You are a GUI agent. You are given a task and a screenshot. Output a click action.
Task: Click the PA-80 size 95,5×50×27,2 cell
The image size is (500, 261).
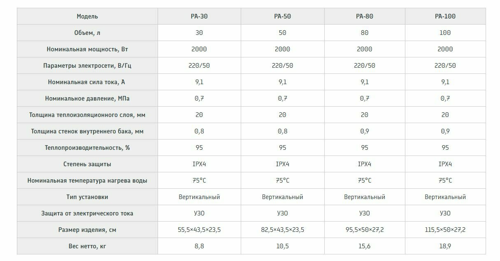[365, 230]
